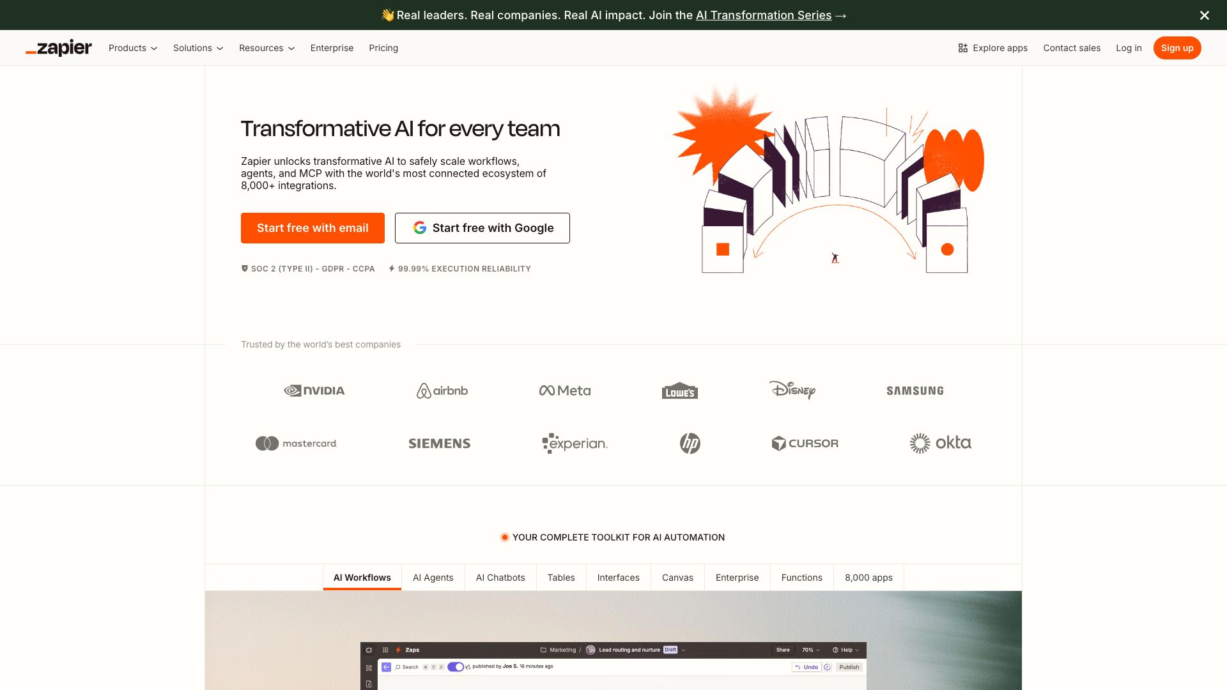Image resolution: width=1227 pixels, height=690 pixels.
Task: Click the Google G icon on the signup button
Action: tap(421, 227)
